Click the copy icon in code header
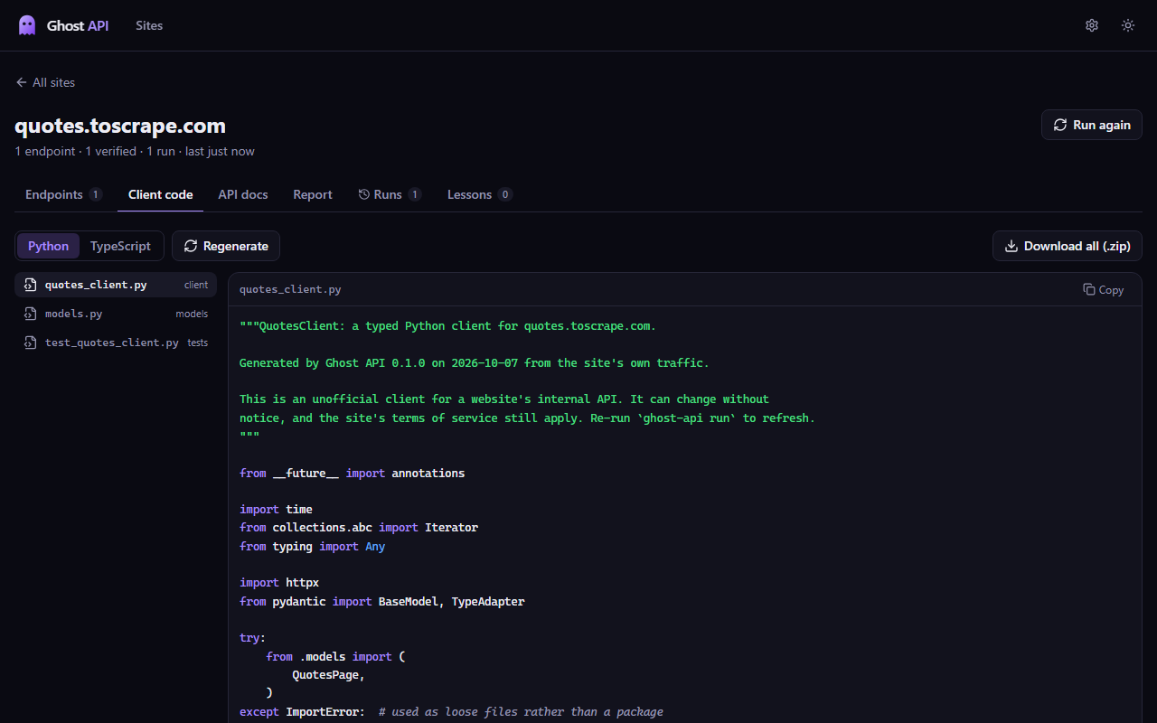The height and width of the screenshot is (723, 1157). click(1089, 289)
